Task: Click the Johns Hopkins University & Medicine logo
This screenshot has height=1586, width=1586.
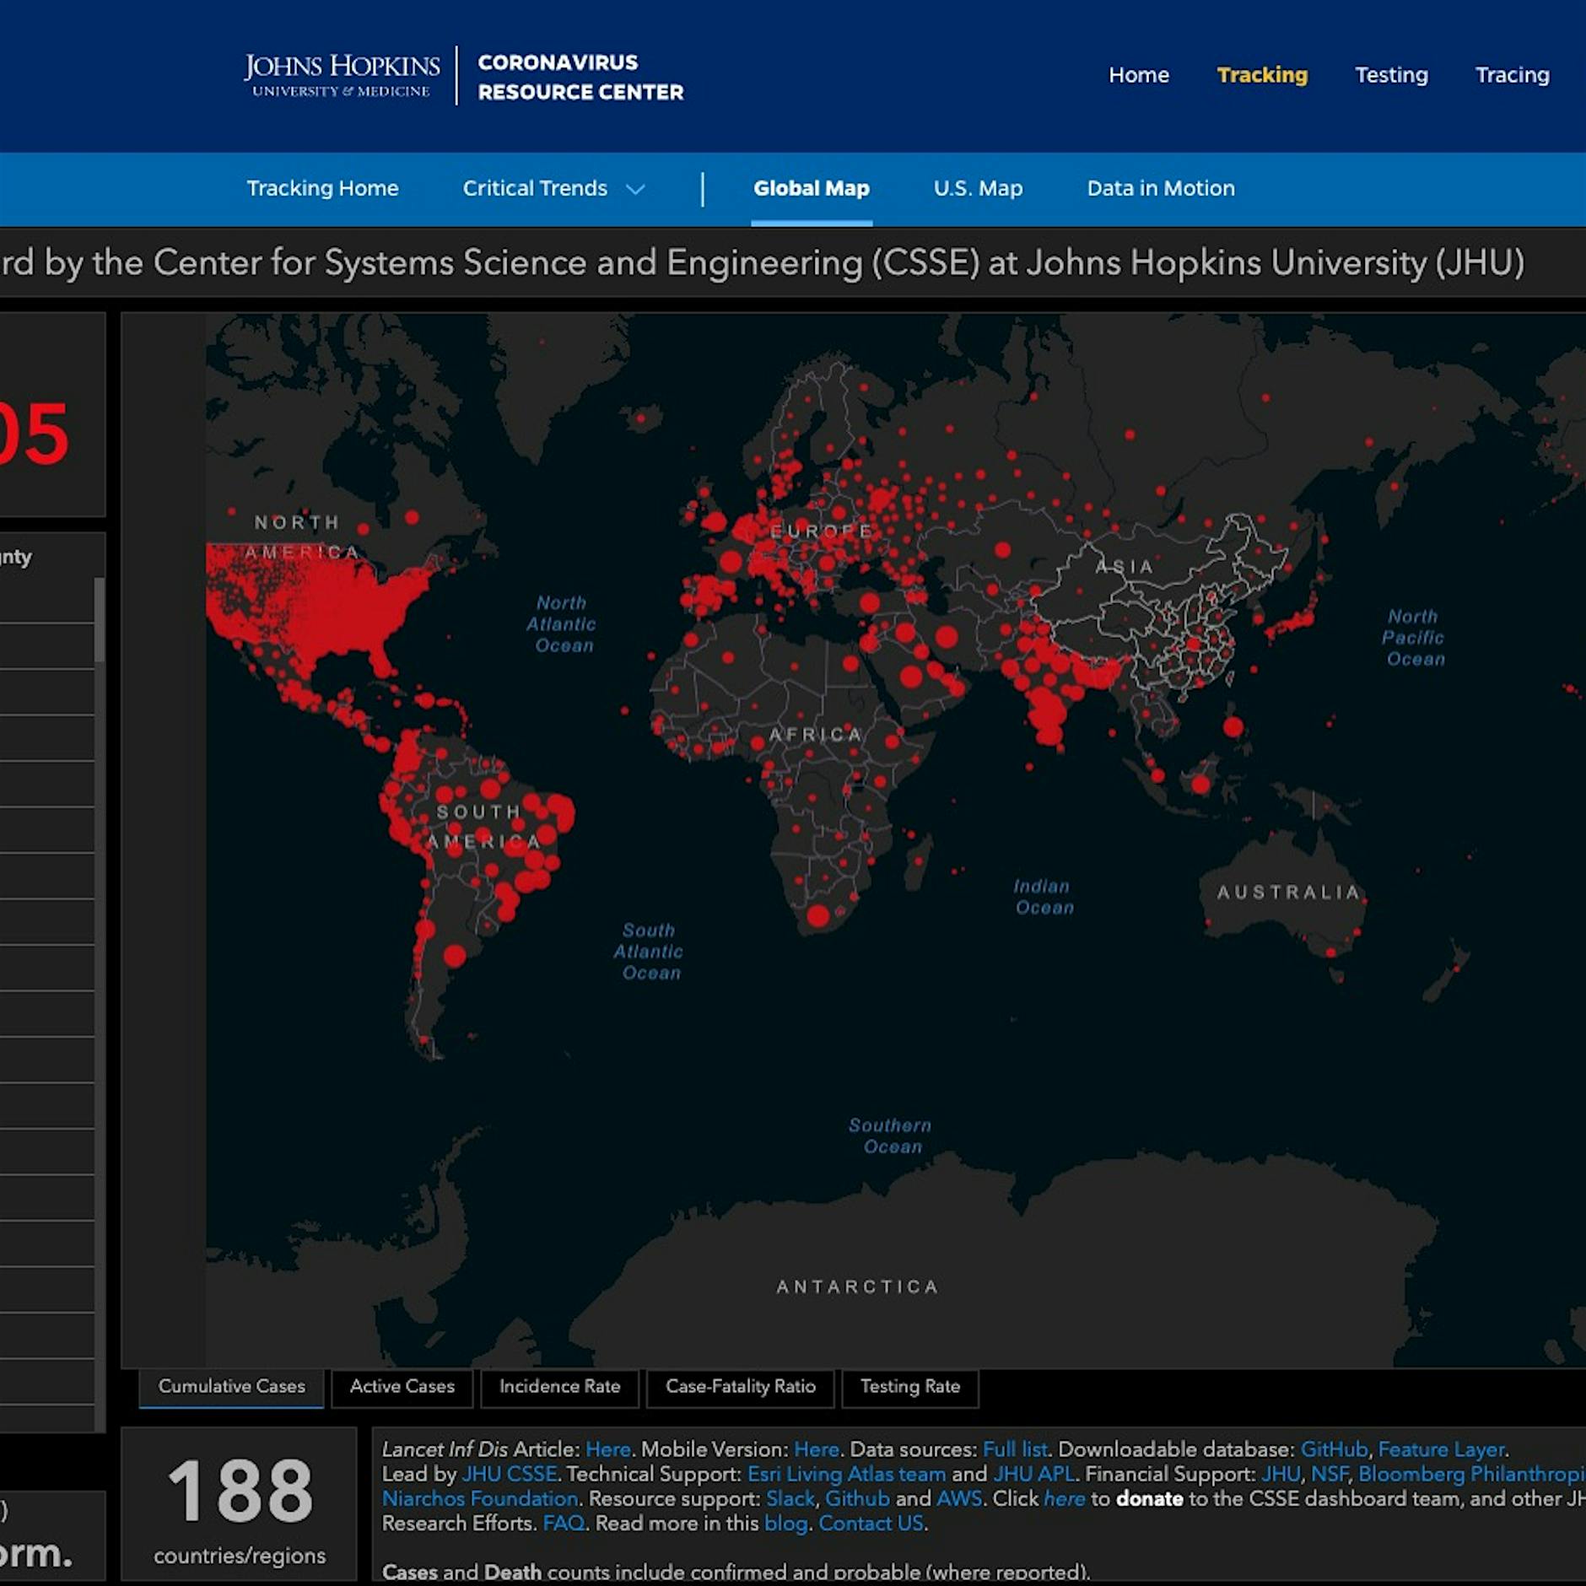Action: pos(342,76)
